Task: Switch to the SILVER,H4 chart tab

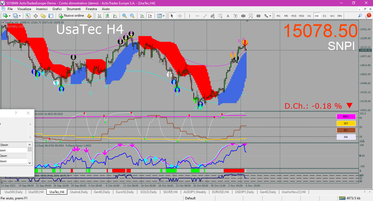Action: pos(170,192)
